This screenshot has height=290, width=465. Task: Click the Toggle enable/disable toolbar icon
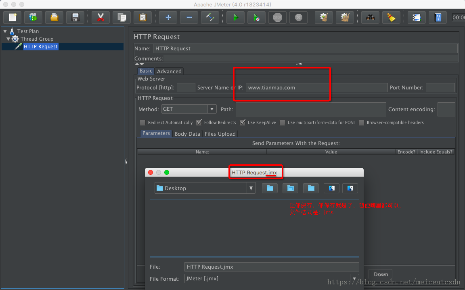[210, 17]
